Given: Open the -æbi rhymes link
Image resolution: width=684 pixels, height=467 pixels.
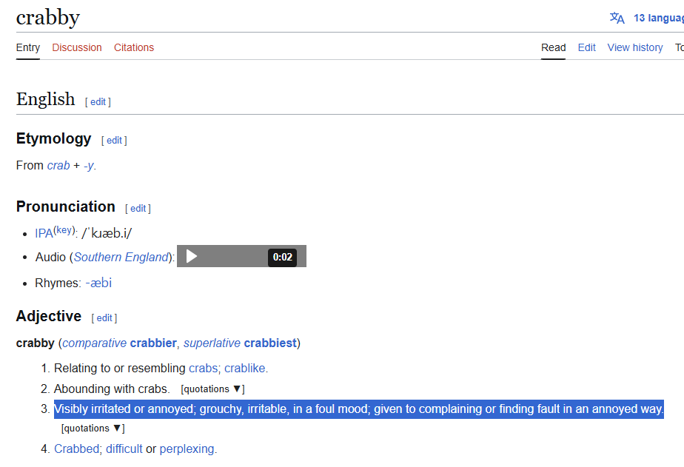Looking at the screenshot, I should (x=98, y=283).
